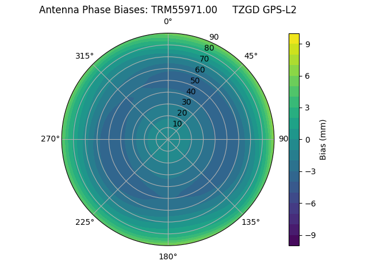Viewport: 368px width, 276px height.
Task: Click the colorbar at the 0 level
Action: (294, 139)
